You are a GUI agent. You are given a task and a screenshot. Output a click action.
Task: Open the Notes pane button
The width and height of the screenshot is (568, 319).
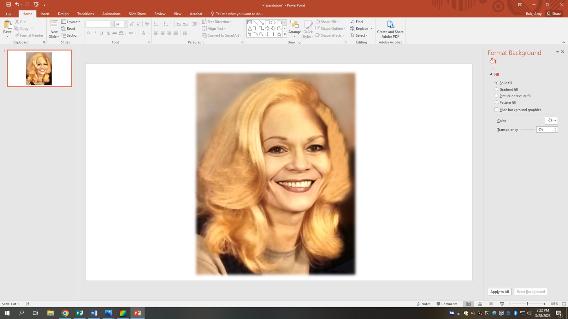pos(423,304)
